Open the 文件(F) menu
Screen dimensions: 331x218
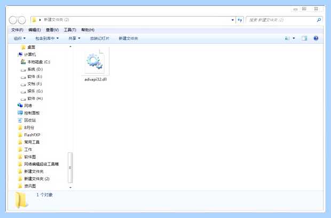click(17, 30)
